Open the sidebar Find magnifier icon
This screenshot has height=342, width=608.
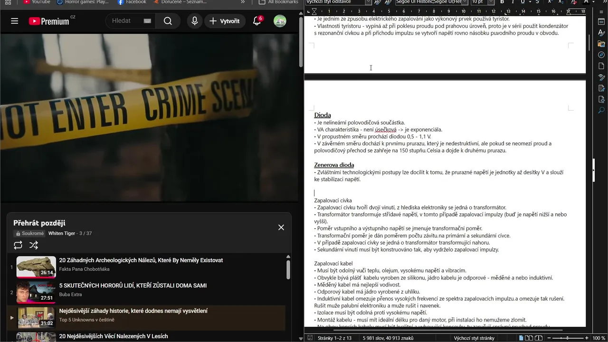[x=601, y=110]
